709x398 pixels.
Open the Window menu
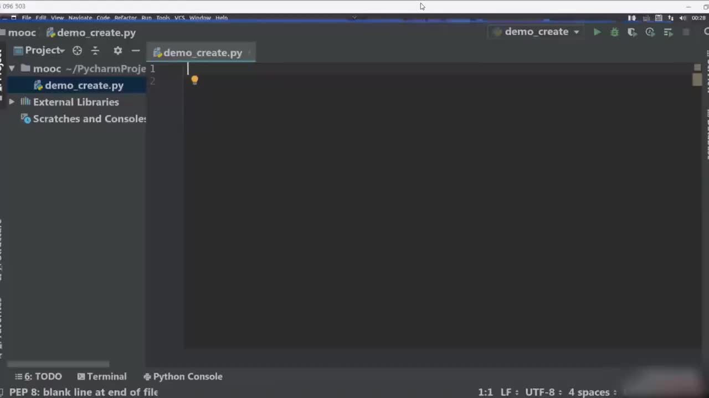(200, 18)
